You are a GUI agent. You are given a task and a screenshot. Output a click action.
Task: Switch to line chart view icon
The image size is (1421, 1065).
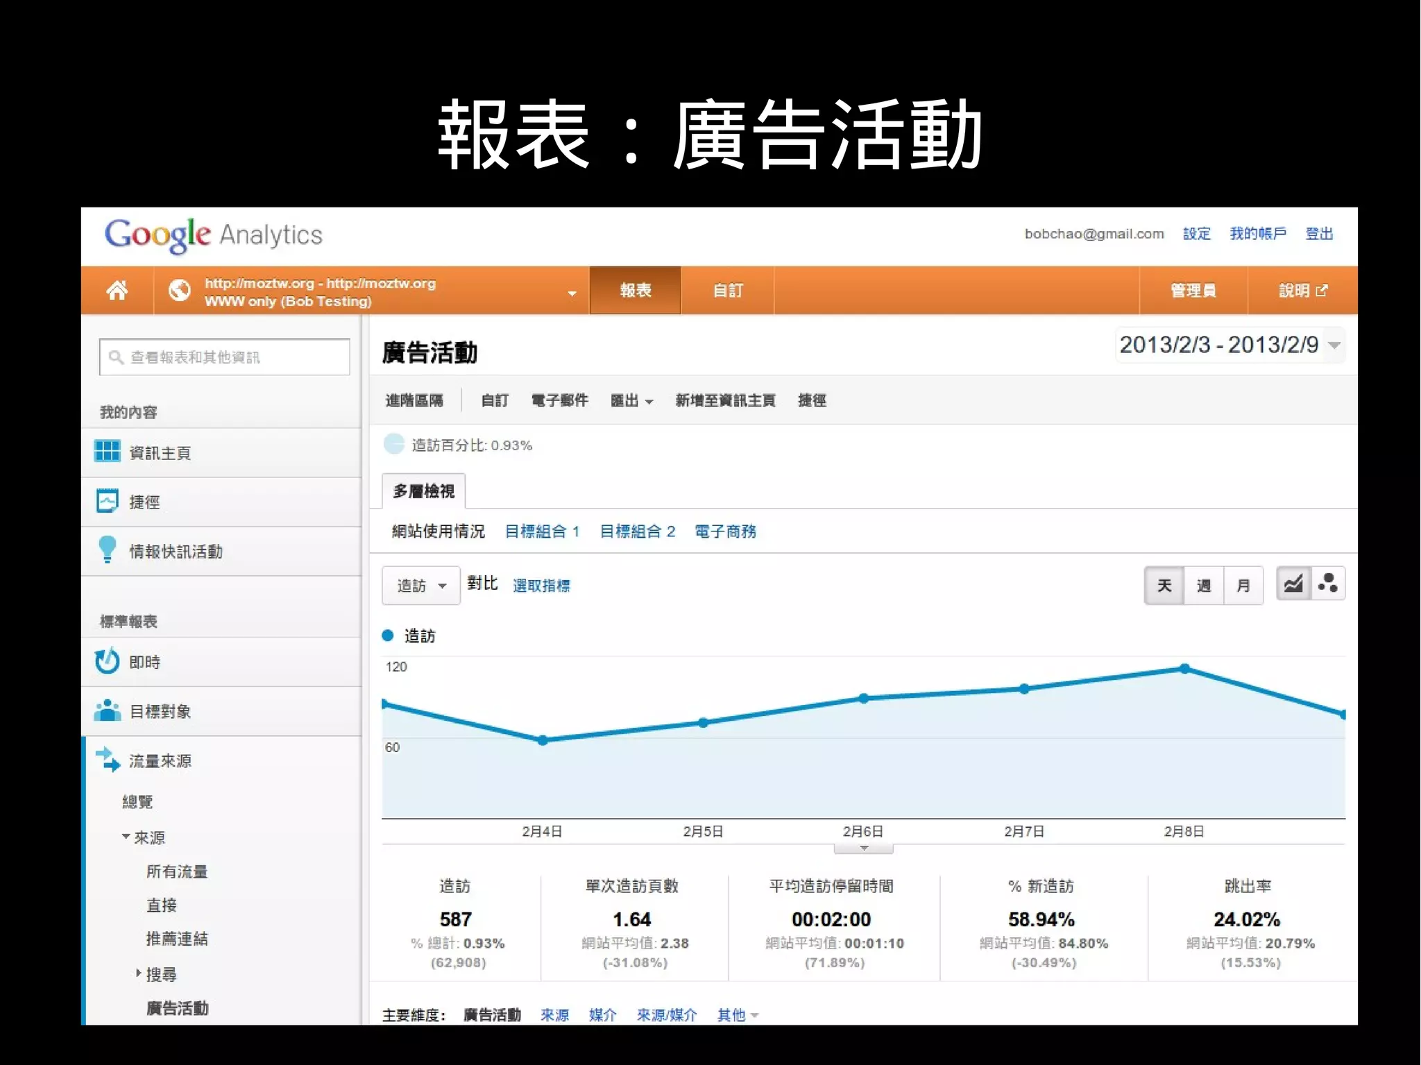click(1293, 584)
